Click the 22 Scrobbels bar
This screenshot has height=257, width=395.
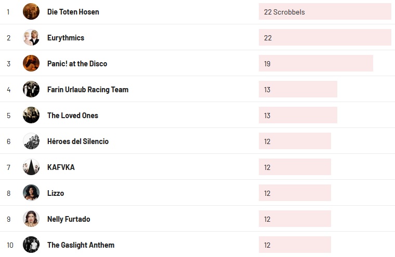pos(325,11)
